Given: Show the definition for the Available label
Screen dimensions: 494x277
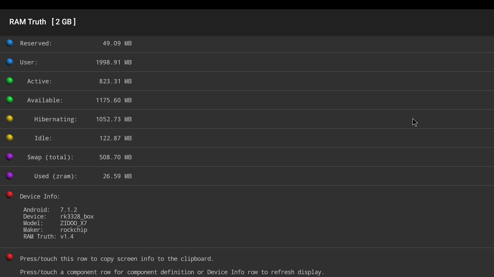Looking at the screenshot, I should pyautogui.click(x=45, y=100).
